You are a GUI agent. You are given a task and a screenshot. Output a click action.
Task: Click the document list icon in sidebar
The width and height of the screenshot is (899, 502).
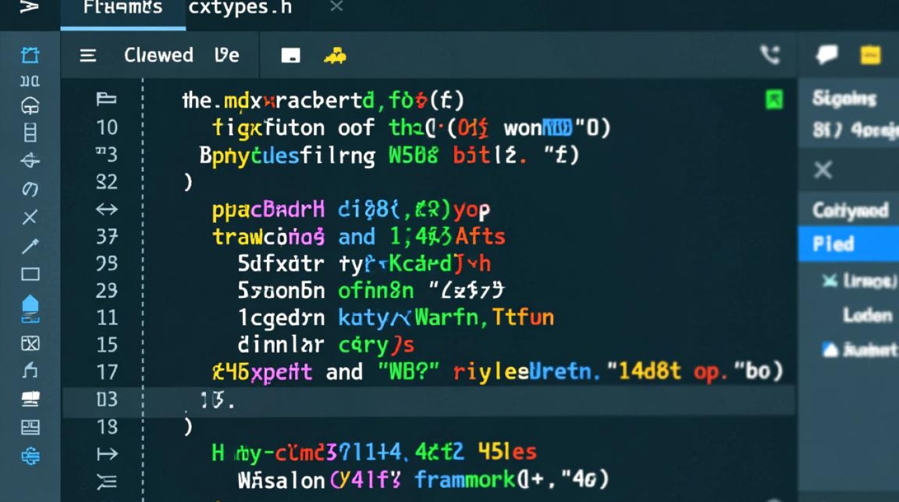[x=30, y=133]
